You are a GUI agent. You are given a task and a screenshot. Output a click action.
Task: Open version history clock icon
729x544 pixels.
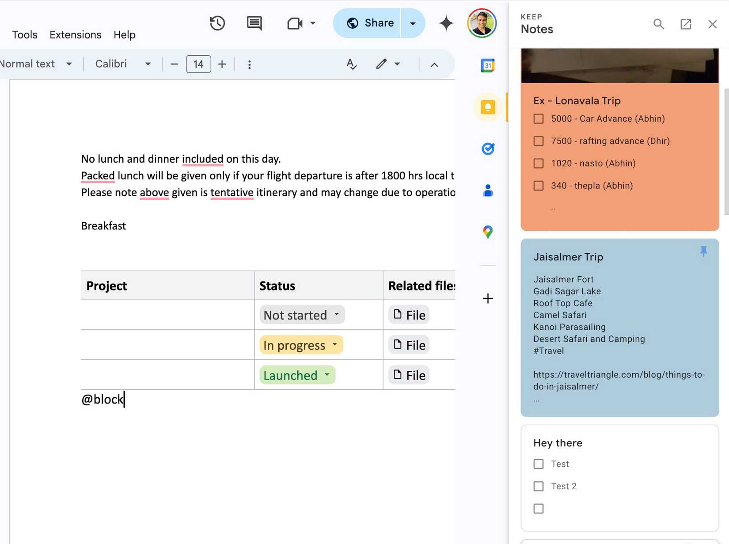click(217, 23)
